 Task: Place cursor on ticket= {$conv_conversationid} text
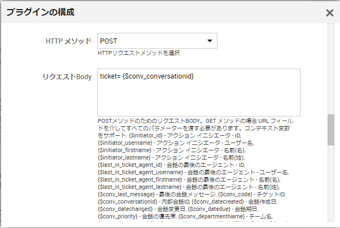point(147,76)
